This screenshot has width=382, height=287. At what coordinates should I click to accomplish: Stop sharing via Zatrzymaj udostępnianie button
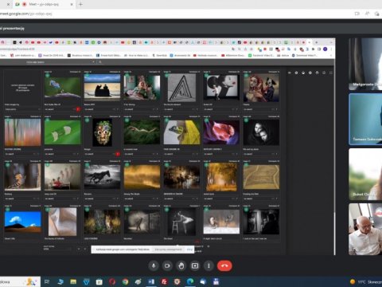click(169, 250)
